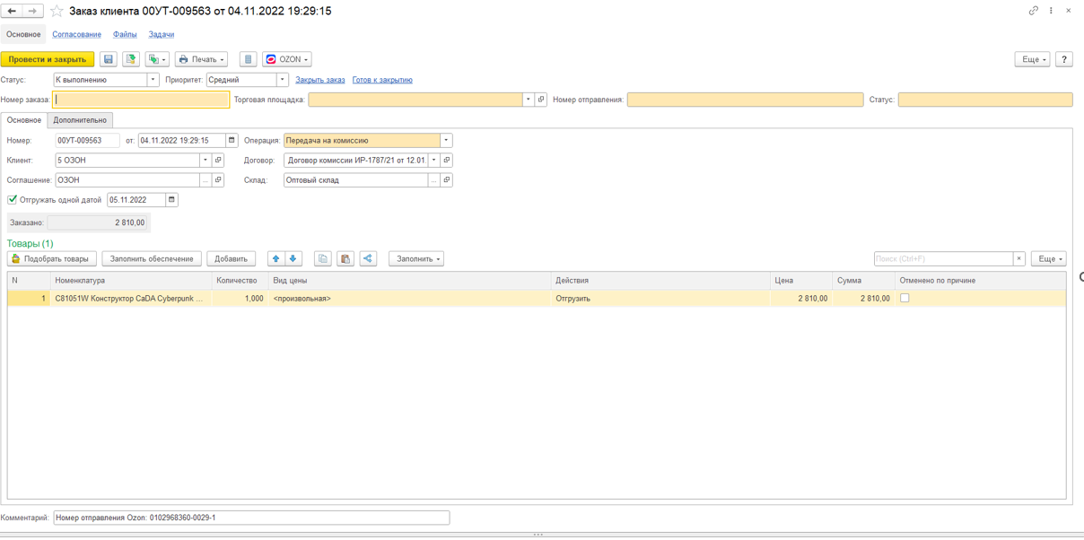Switch to the Дополнительно tab

80,120
